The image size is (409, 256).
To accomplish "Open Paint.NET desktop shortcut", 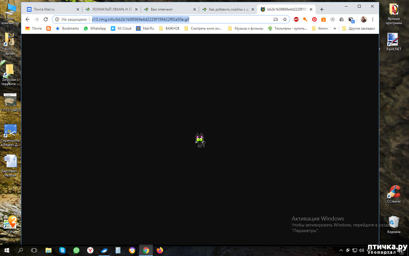I will 394,42.
